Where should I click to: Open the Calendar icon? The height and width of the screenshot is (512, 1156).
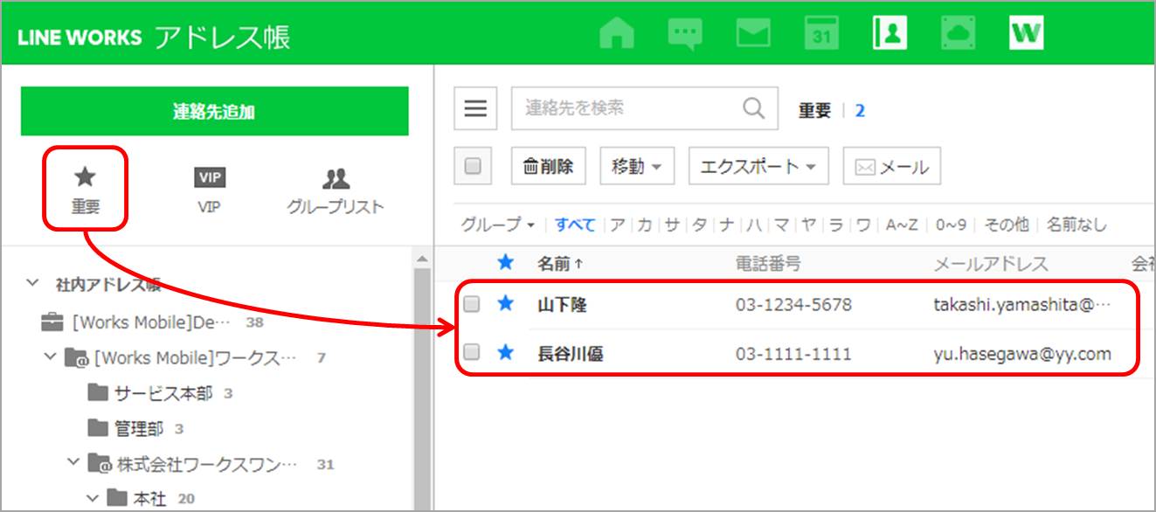821,34
